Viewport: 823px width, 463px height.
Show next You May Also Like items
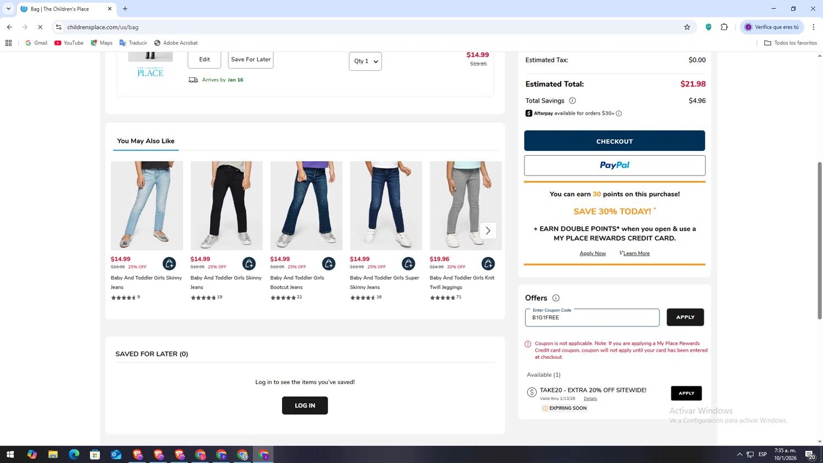(x=488, y=231)
